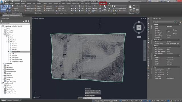The height and width of the screenshot is (102, 182).
Task: Click the Profile View tool
Action: click(60, 6)
